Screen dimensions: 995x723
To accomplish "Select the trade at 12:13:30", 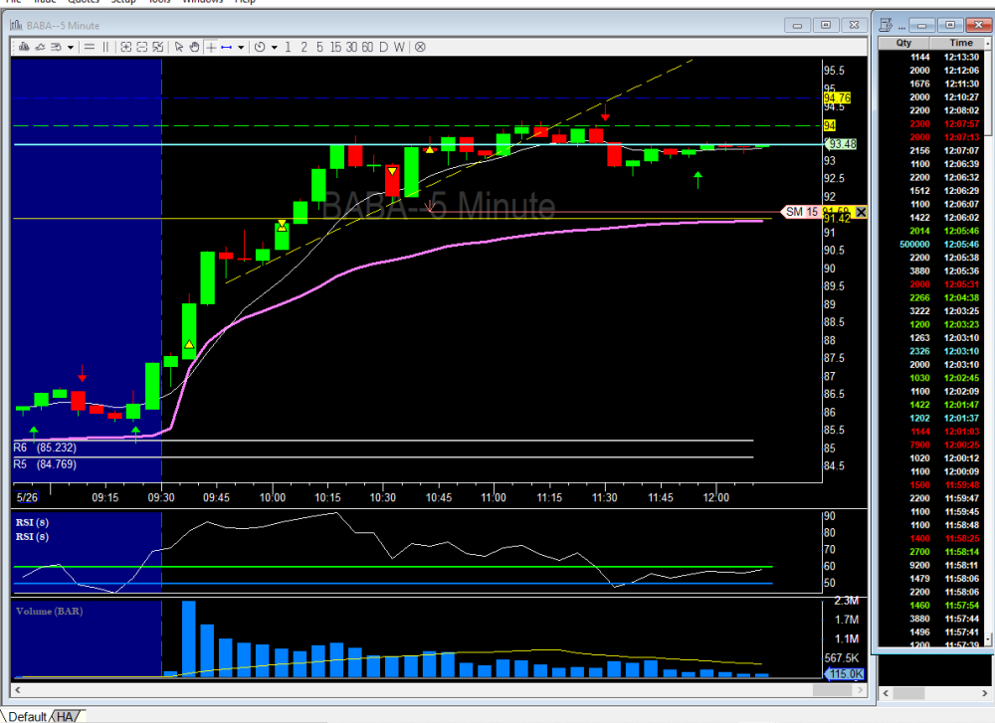I will tap(932, 57).
